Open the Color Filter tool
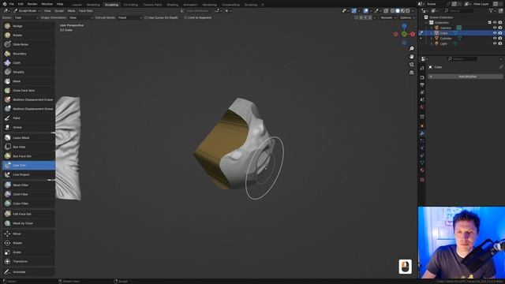This screenshot has width=505, height=284. 28,204
